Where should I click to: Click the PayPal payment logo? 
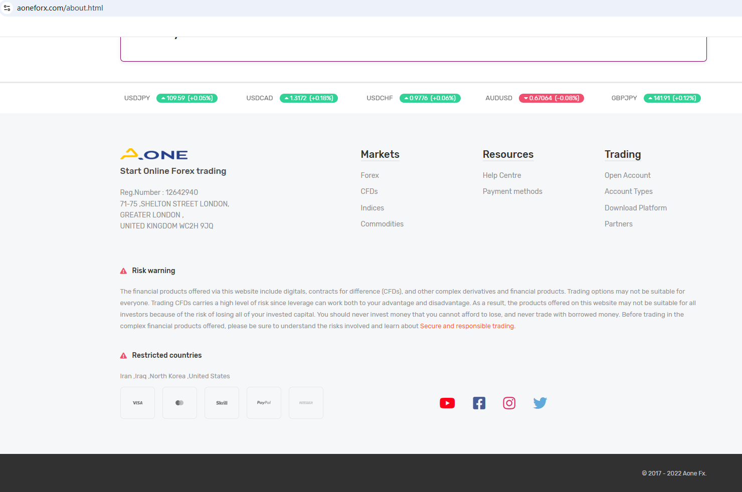264,403
